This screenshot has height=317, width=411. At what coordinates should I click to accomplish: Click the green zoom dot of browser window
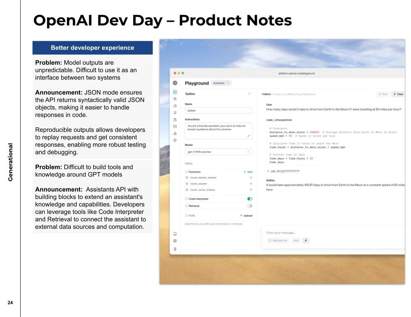coord(183,73)
